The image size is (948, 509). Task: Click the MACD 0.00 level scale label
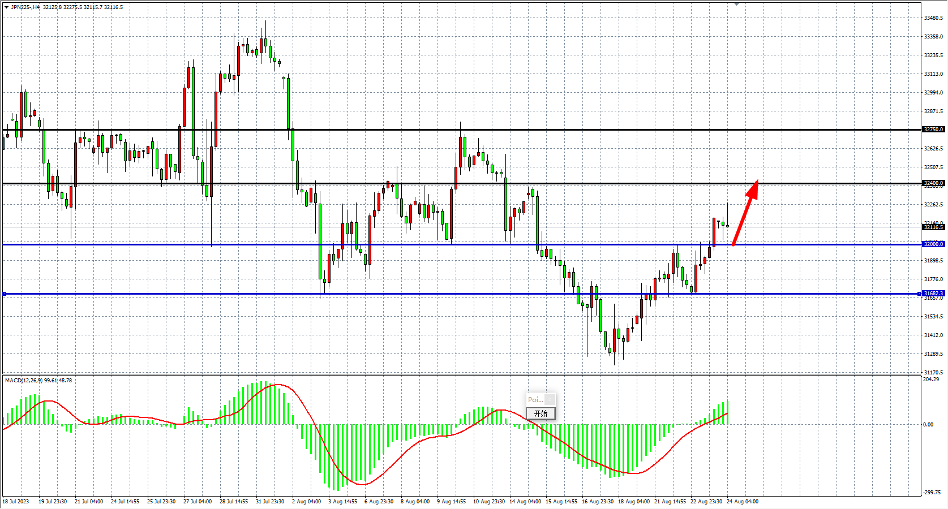pyautogui.click(x=928, y=424)
